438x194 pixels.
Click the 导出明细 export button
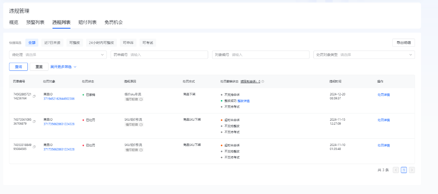tap(403, 43)
